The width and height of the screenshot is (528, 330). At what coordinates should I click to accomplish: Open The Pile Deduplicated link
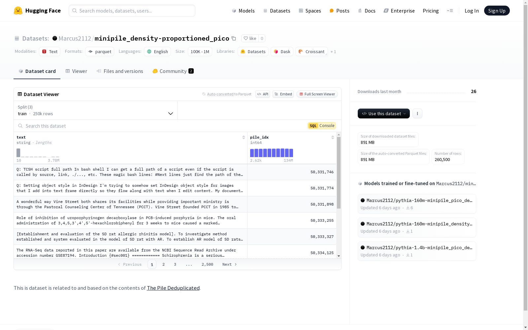[x=173, y=288]
